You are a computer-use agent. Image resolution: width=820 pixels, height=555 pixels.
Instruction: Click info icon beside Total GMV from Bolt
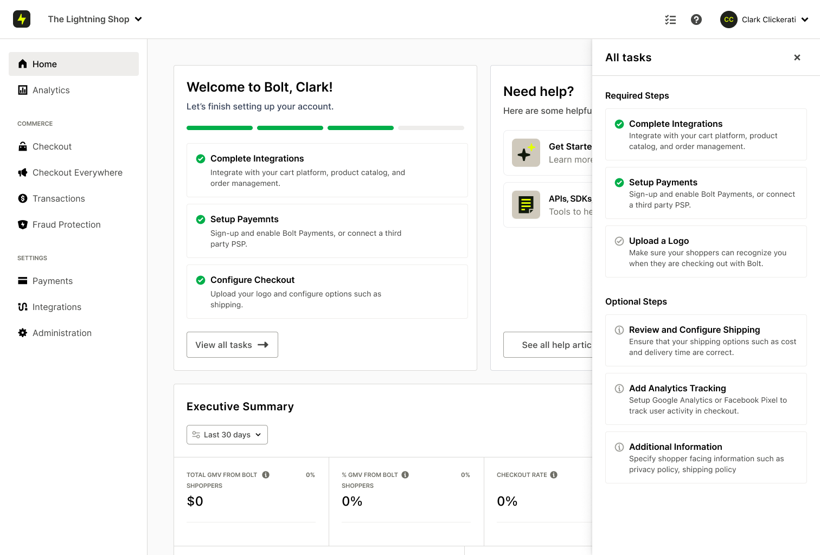266,475
